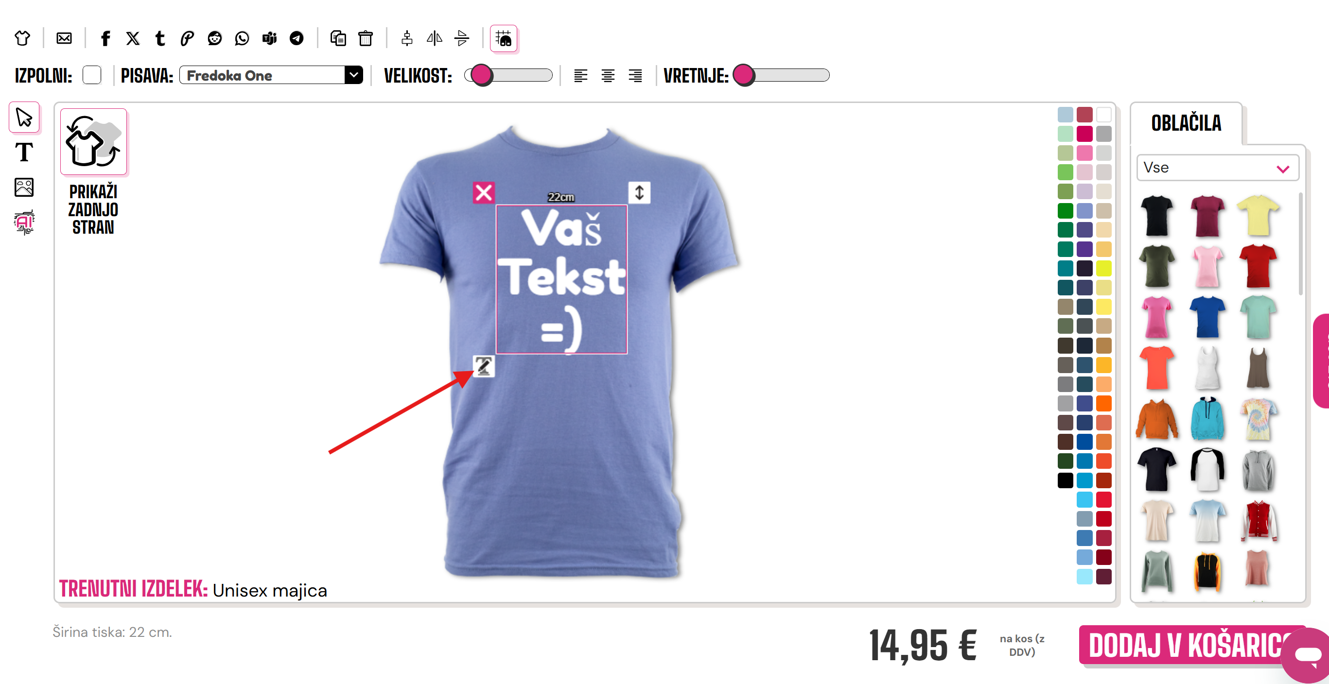Toggle the grid snapping button
Image resolution: width=1329 pixels, height=684 pixels.
(x=504, y=39)
